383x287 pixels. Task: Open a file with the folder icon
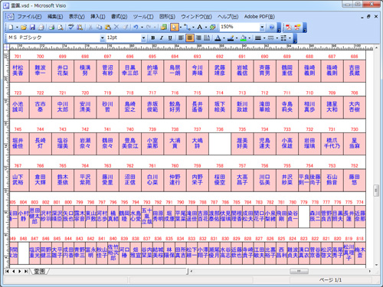24,27
